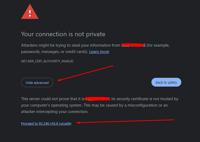Open the Learn more link
This screenshot has width=200, height=142.
click(x=99, y=52)
